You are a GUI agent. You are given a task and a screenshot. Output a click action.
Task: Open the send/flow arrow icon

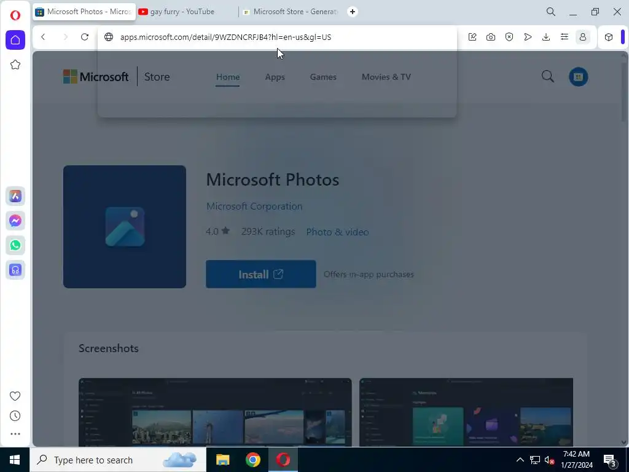[x=528, y=37]
